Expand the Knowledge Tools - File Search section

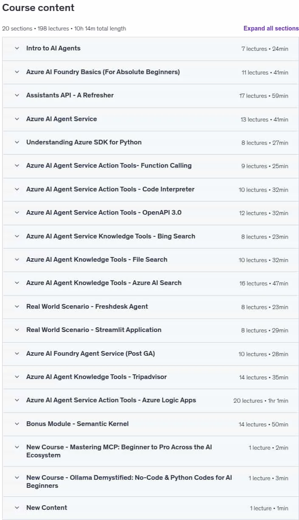[151, 260]
